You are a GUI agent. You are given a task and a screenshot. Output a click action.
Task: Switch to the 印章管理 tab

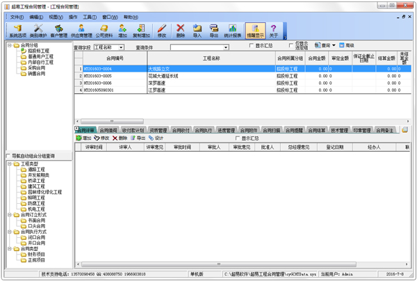click(362, 130)
